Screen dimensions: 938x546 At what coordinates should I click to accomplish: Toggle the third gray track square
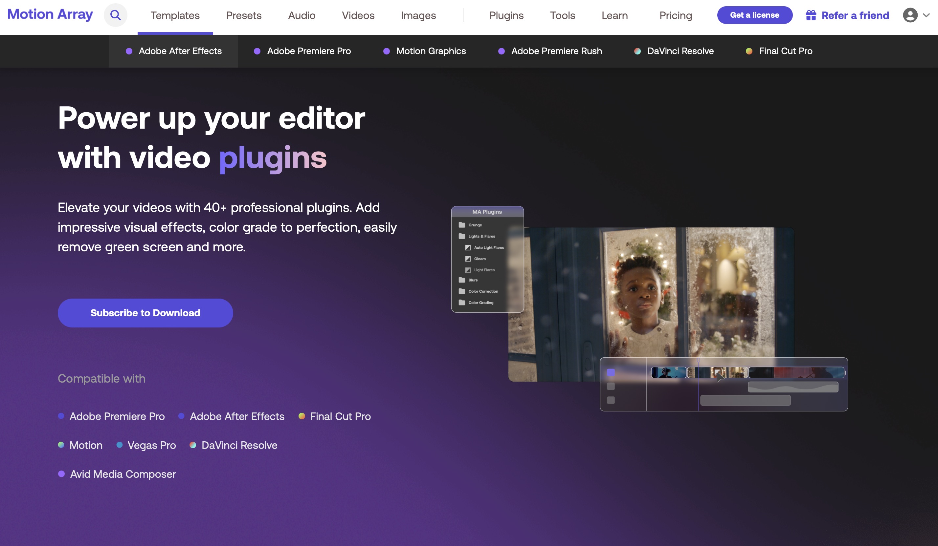coord(611,400)
